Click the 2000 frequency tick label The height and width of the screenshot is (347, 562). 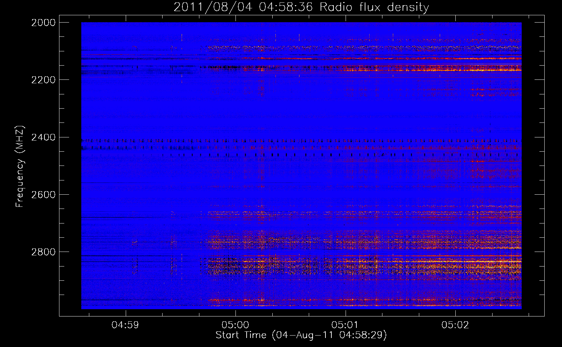tap(43, 23)
